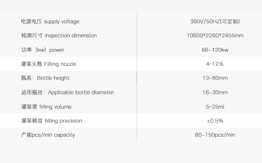The image size is (262, 163).
Task: Select the 80-150pcs/min capacity value
Action: (215, 135)
